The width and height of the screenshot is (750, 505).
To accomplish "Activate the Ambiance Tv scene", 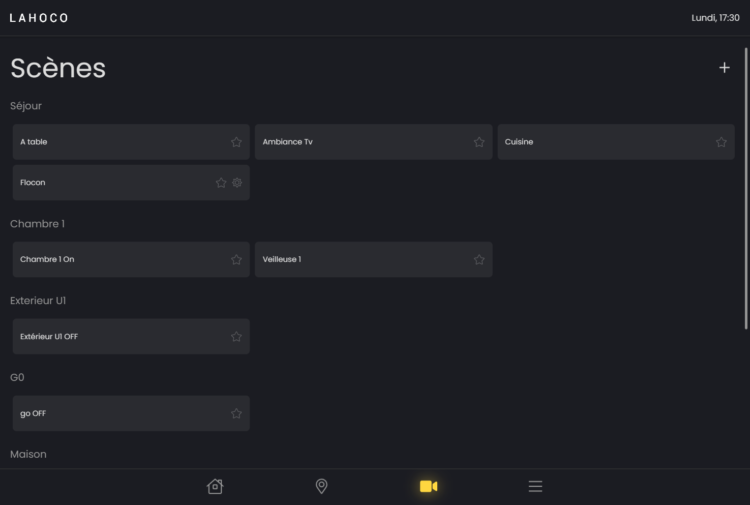I will pyautogui.click(x=356, y=142).
